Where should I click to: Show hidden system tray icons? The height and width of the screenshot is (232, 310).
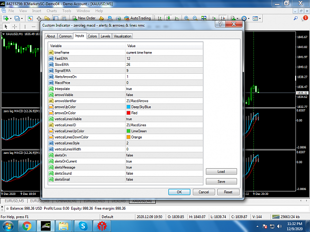tap(257, 227)
